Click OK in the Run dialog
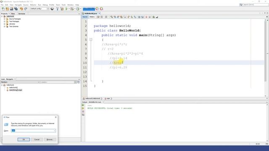 tap(24, 140)
